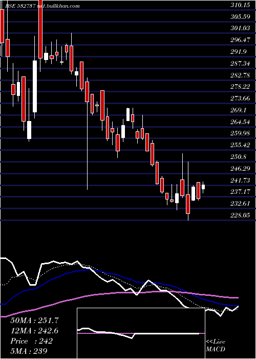Click the 259.98 price axis label
Image resolution: width=256 pixels, height=359 pixels.
pos(240,133)
